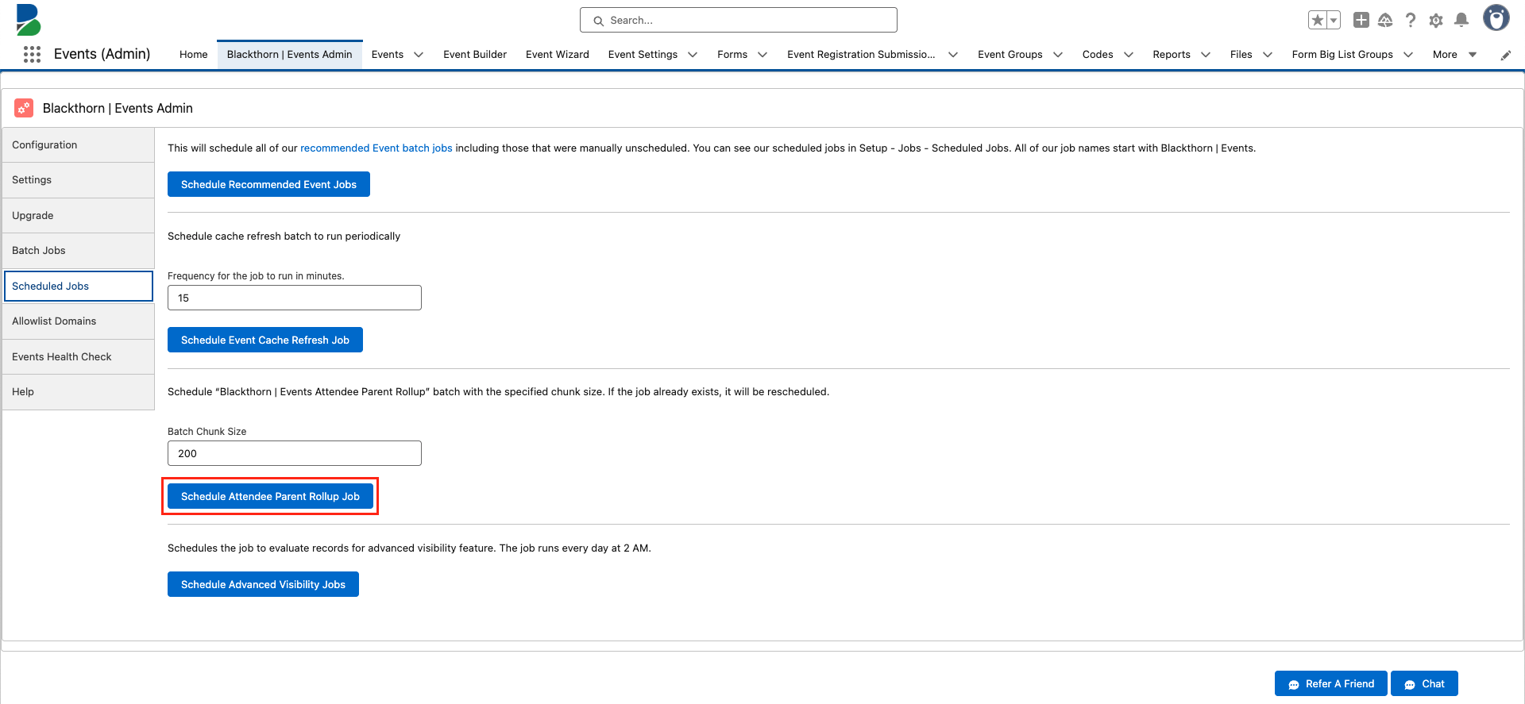The width and height of the screenshot is (1525, 704).
Task: Click the Blackthorn Events Admin page icon
Action: pyautogui.click(x=24, y=108)
